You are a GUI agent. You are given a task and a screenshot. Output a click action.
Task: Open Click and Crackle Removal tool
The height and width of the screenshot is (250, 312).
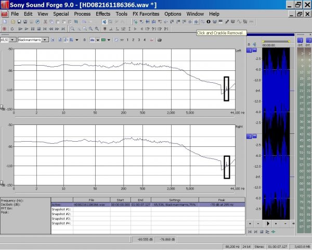point(197,22)
